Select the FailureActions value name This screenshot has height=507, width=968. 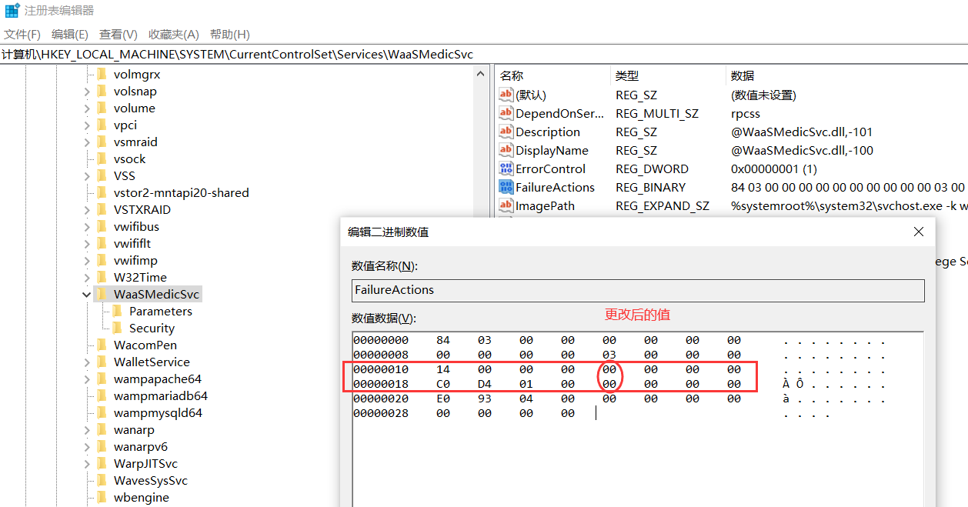tap(555, 187)
